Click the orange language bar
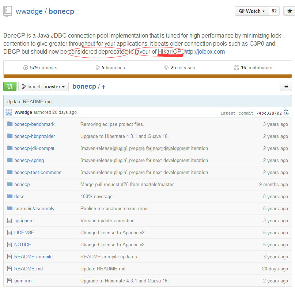Screen dimensions: 295x289 148,76
